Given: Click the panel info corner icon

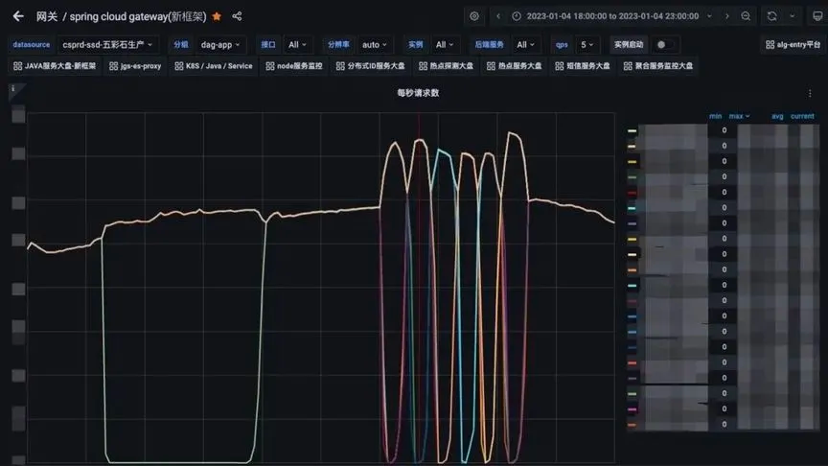Looking at the screenshot, I should (x=14, y=90).
